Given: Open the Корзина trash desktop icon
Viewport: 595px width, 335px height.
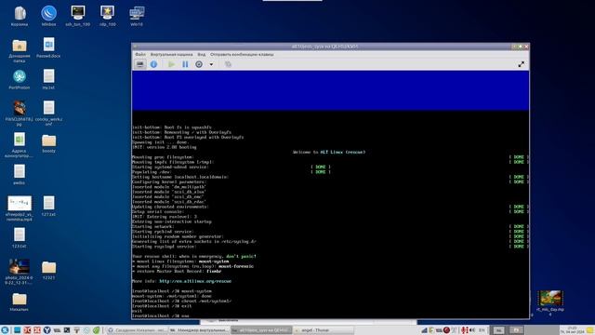Looking at the screenshot, I should click(x=20, y=16).
